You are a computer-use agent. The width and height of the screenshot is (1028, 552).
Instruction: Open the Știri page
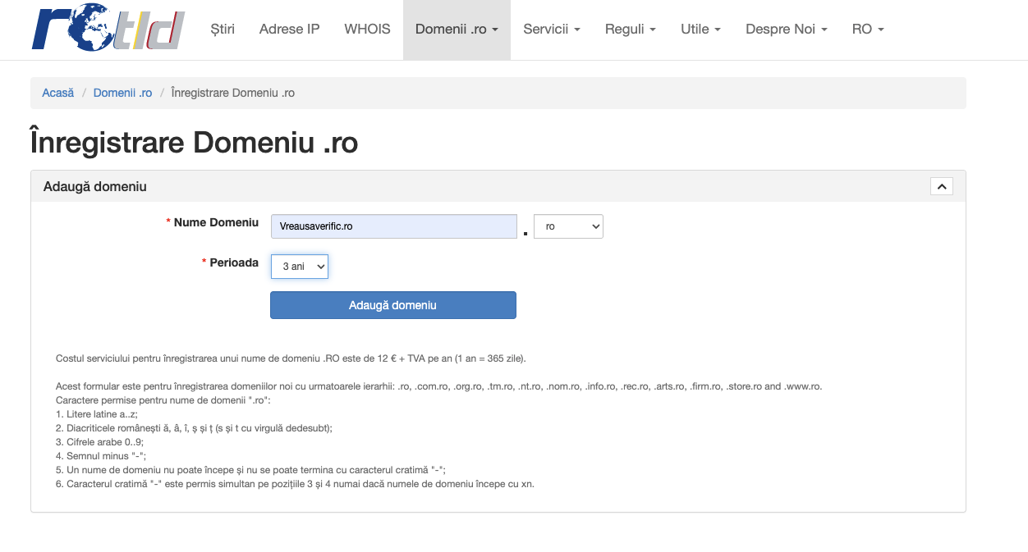(x=223, y=29)
